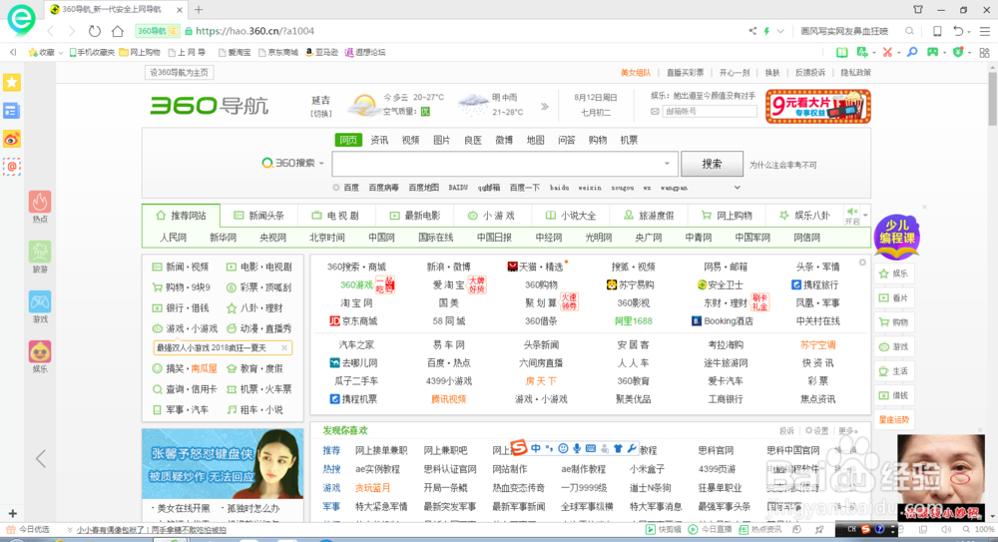The image size is (998, 542).
Task: Open the skin shirt icon in title bar
Action: click(x=918, y=10)
